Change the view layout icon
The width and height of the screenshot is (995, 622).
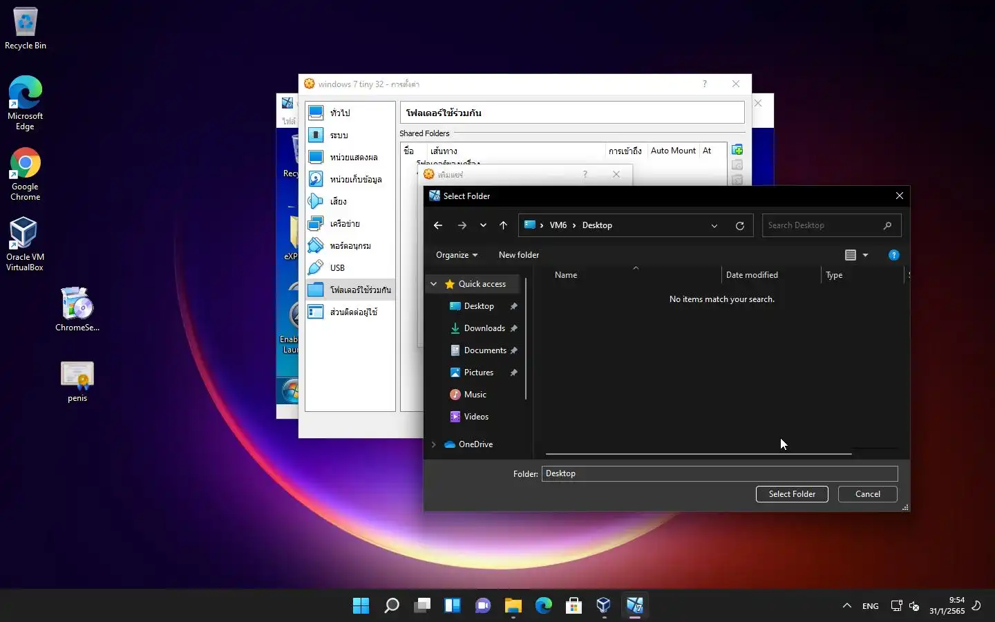click(x=851, y=255)
